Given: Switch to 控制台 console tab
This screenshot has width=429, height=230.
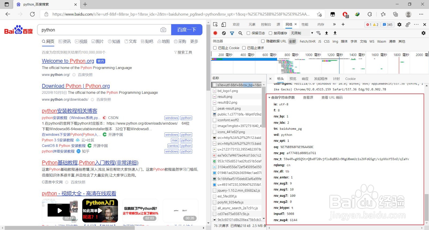Looking at the screenshot, I should pyautogui.click(x=266, y=24).
